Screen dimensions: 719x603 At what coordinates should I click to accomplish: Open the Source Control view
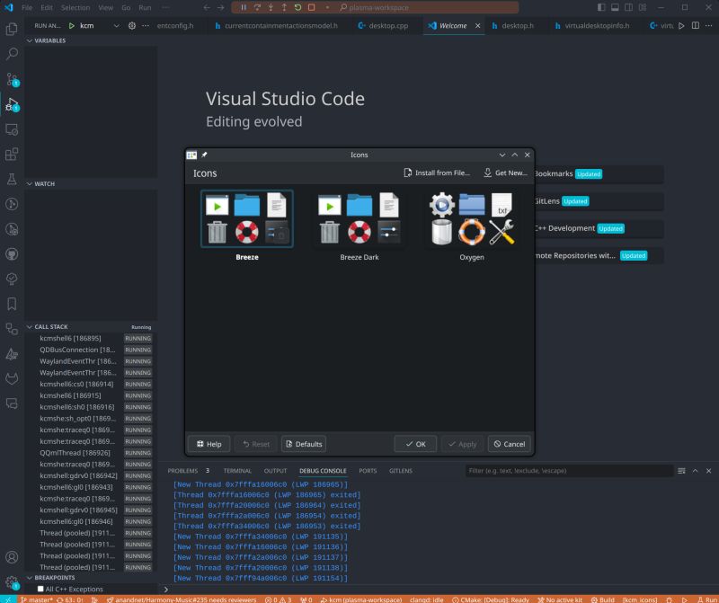coord(12,78)
